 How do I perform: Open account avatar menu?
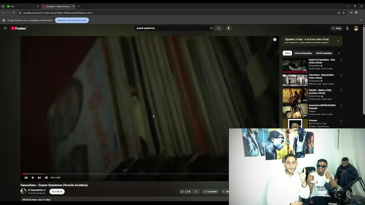click(356, 28)
